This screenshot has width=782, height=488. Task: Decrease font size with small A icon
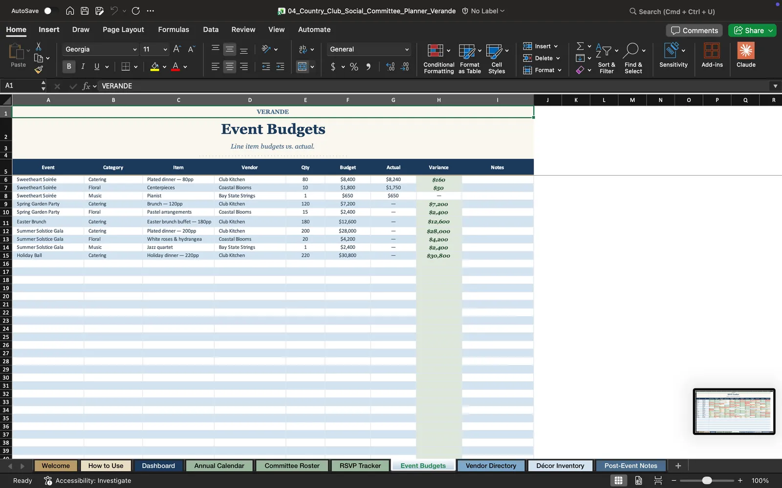[x=192, y=49]
